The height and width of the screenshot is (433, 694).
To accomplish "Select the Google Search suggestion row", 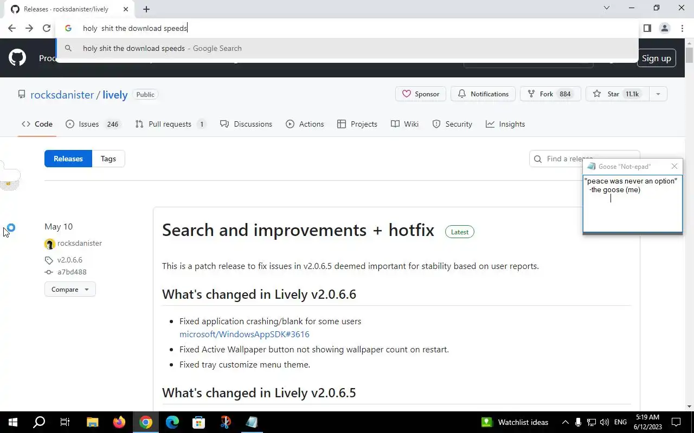I will pos(347,48).
